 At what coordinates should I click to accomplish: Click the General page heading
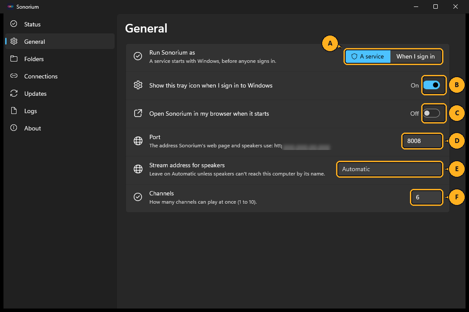(146, 28)
